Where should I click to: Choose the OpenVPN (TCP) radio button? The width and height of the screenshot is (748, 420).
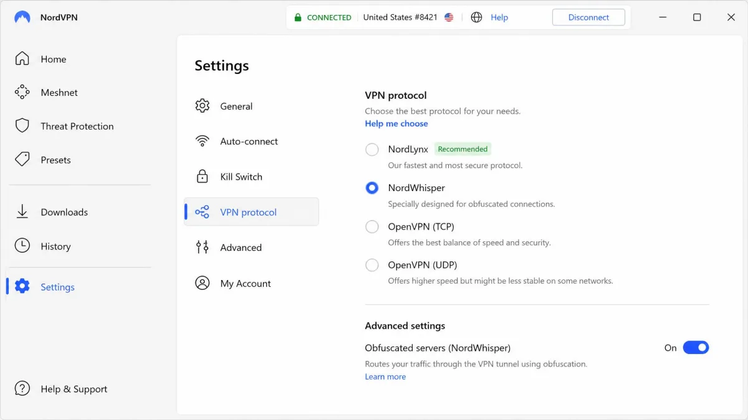372,226
